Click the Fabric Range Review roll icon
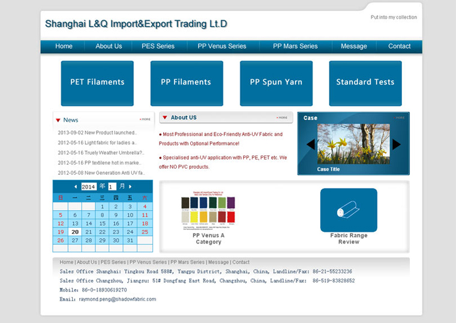 348,210
